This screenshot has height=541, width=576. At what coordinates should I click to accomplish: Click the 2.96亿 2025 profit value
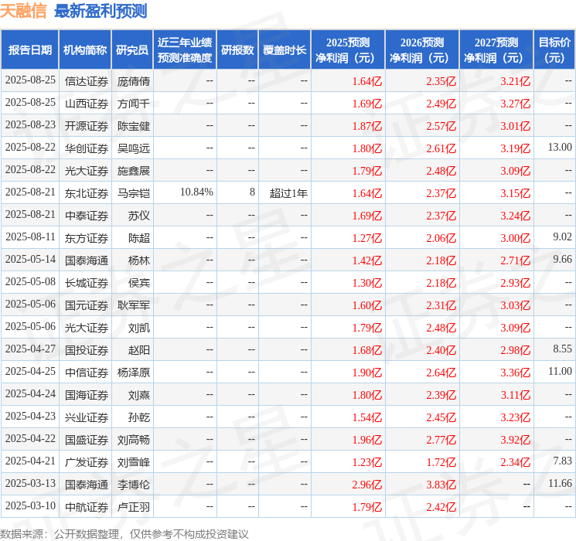click(367, 485)
